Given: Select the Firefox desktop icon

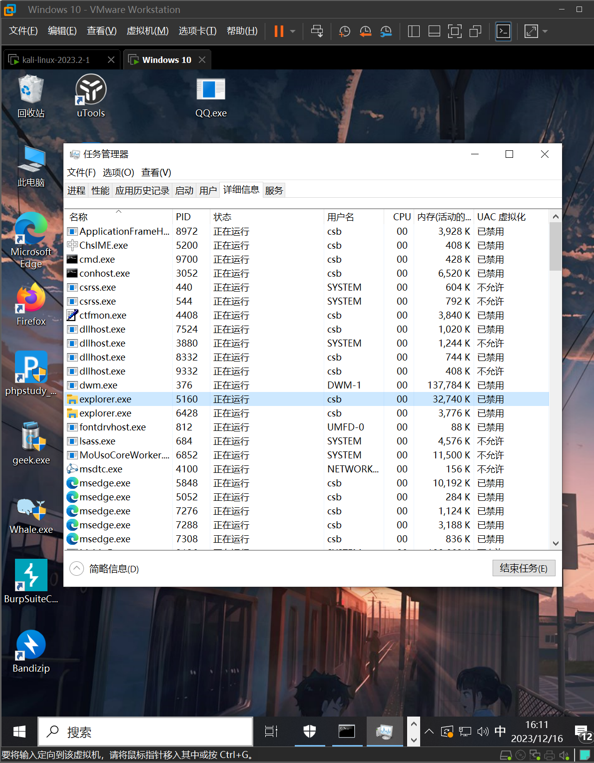Looking at the screenshot, I should (31, 304).
